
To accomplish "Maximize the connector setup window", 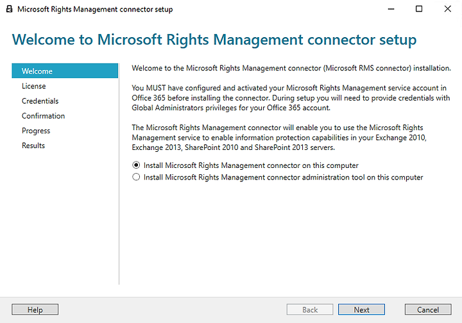I will pyautogui.click(x=418, y=9).
